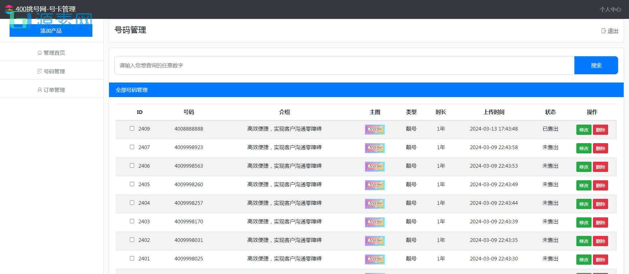Click 修改 for number 4009998257
This screenshot has height=274, width=629.
click(584, 204)
